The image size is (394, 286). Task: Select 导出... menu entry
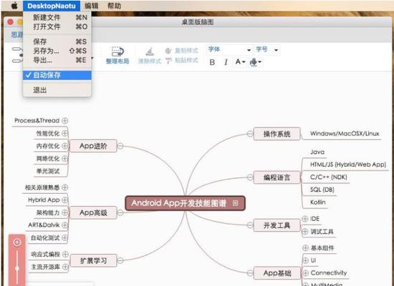coord(57,60)
